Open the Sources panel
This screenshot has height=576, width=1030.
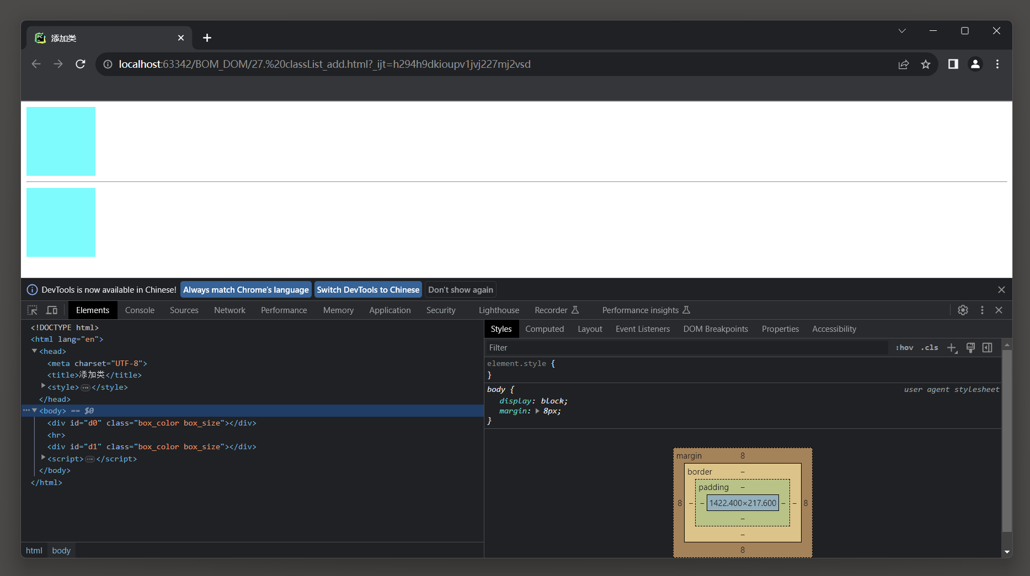pyautogui.click(x=184, y=310)
